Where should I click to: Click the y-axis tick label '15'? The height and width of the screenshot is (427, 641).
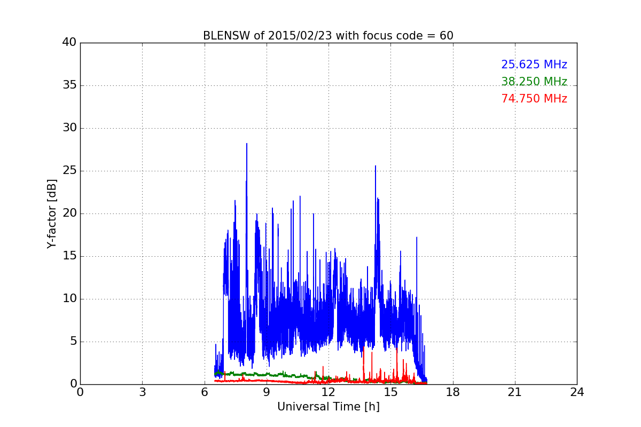coord(69,256)
